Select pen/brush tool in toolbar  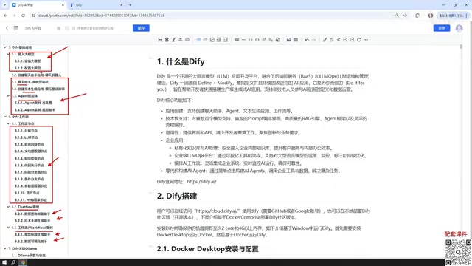pos(324,40)
